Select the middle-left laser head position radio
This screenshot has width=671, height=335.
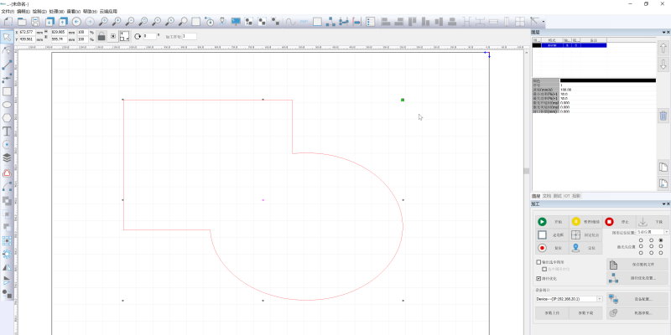click(x=641, y=246)
